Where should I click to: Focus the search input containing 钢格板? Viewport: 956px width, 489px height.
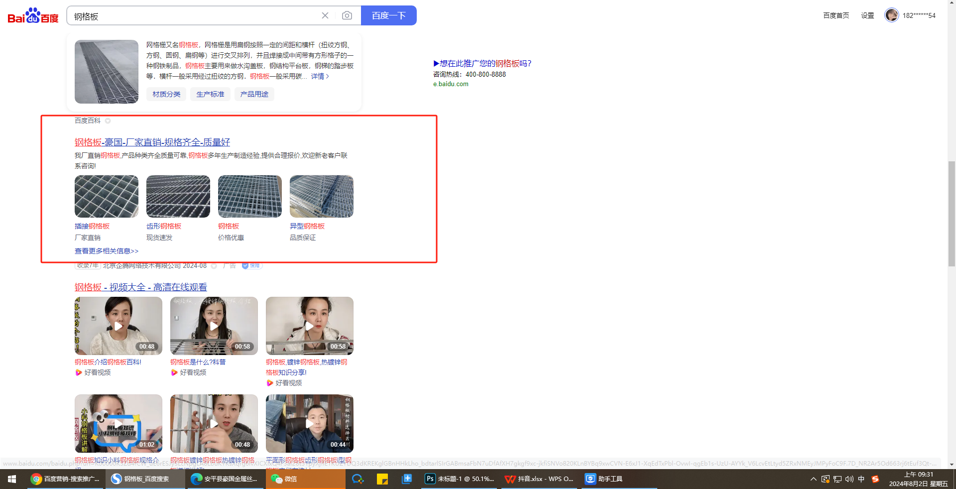[x=194, y=16]
